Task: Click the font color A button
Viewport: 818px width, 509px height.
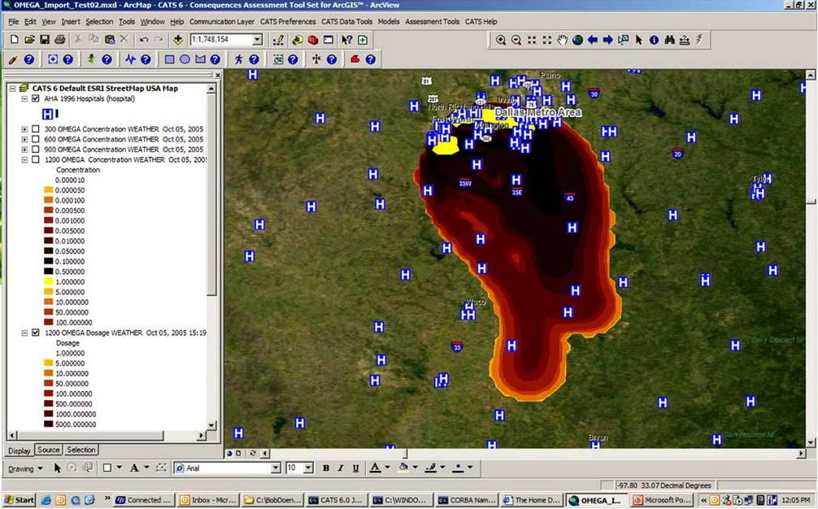Action: click(375, 468)
